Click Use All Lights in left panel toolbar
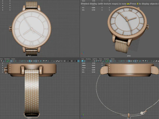This screenshot has width=159, height=119. (38, 61)
